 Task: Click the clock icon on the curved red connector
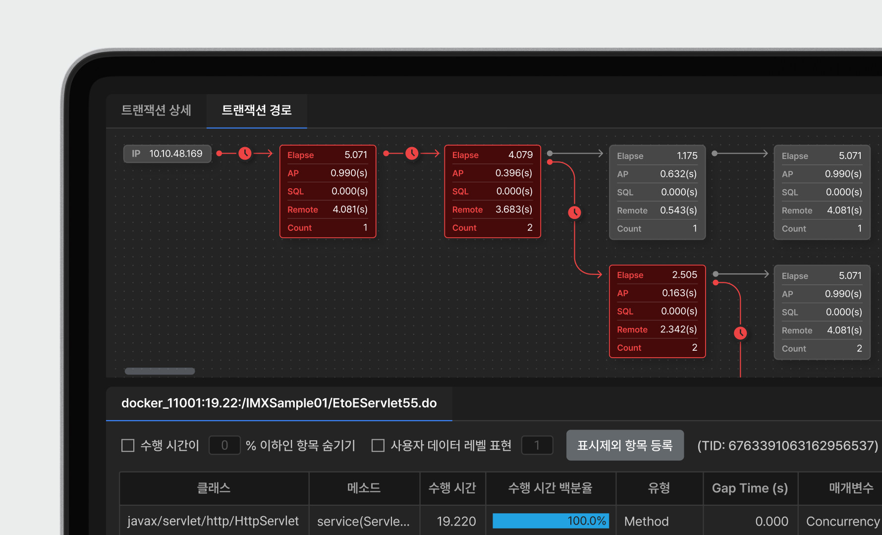tap(574, 213)
